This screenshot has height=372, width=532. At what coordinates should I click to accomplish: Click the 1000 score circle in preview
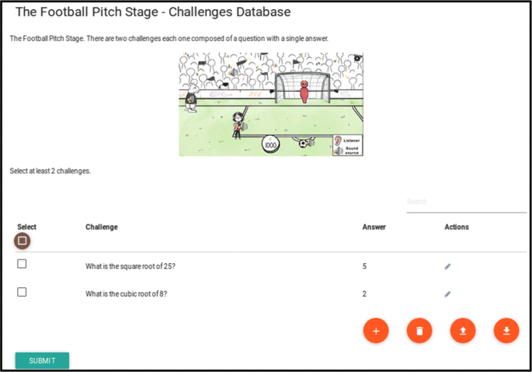pos(270,145)
